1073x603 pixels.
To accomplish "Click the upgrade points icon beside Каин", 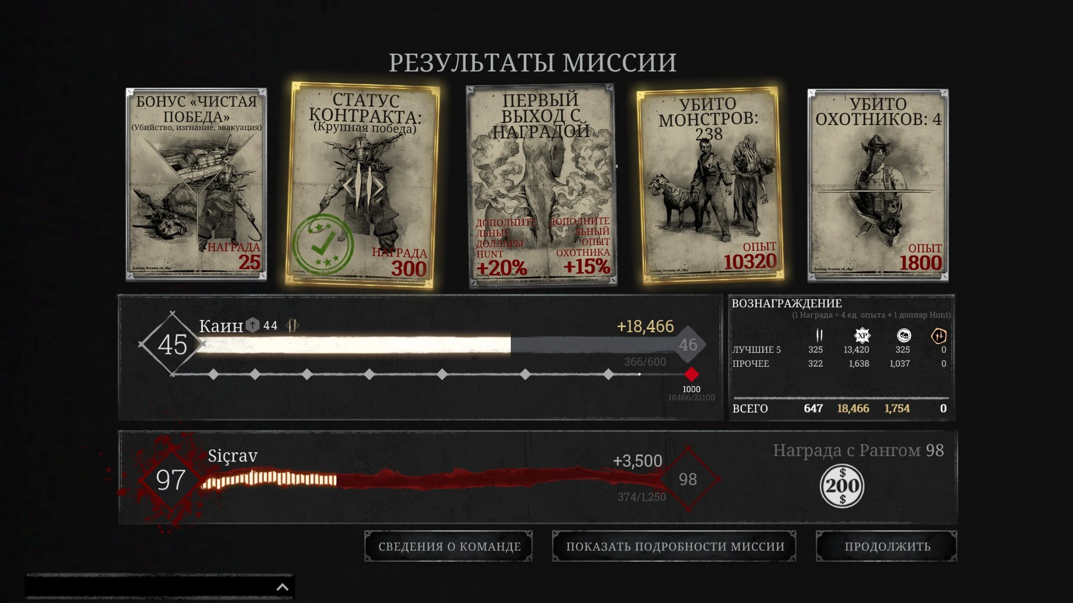I will click(x=253, y=325).
